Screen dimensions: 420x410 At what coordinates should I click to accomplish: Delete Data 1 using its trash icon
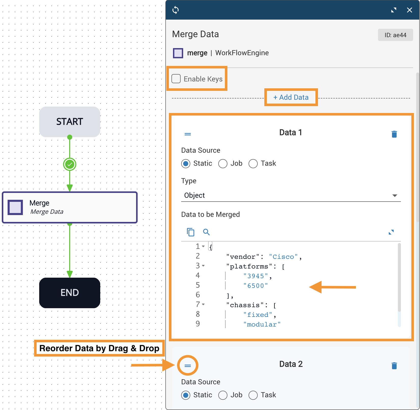(394, 134)
